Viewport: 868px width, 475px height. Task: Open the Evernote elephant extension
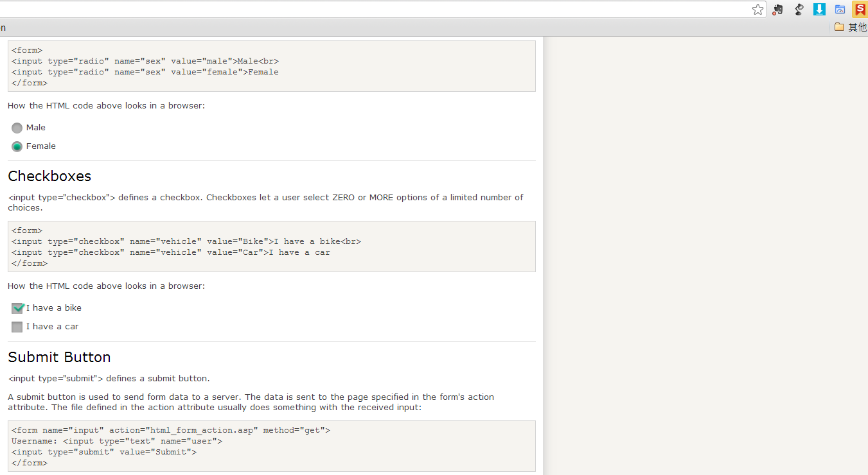(x=777, y=10)
